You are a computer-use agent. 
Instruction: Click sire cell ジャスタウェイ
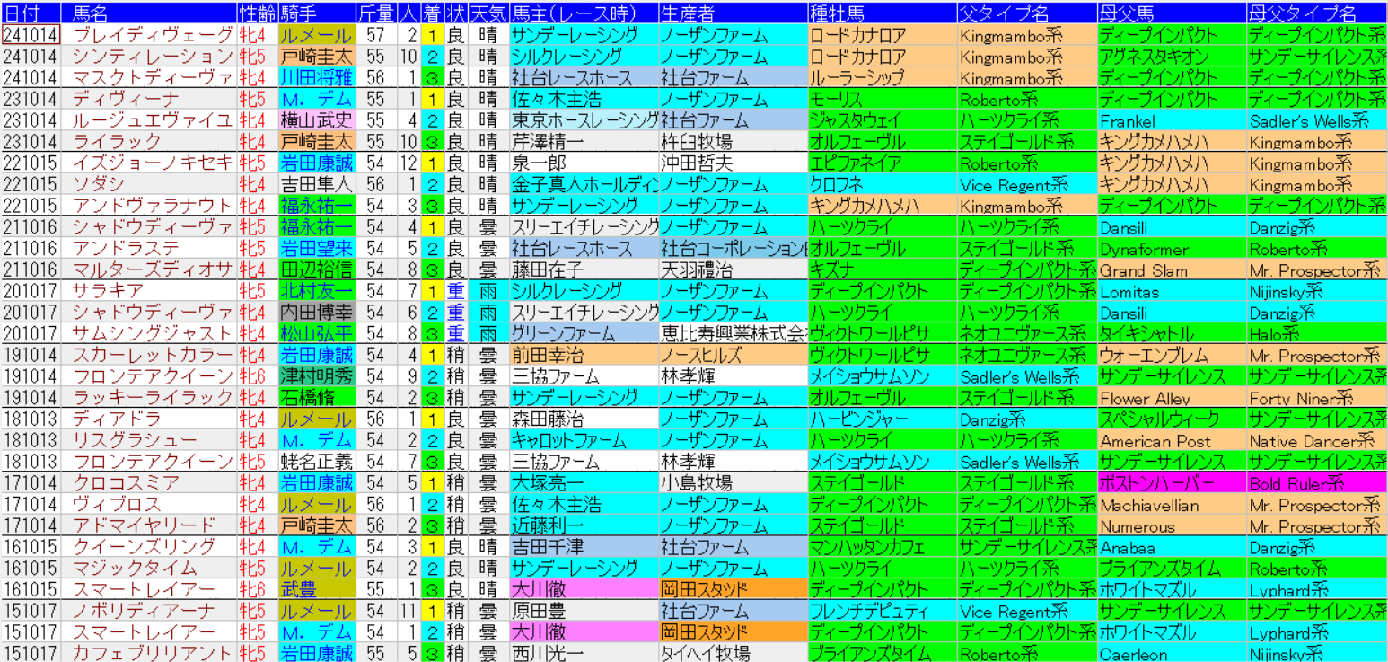[x=882, y=120]
